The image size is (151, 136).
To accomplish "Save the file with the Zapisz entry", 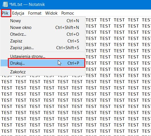I will [42, 41].
